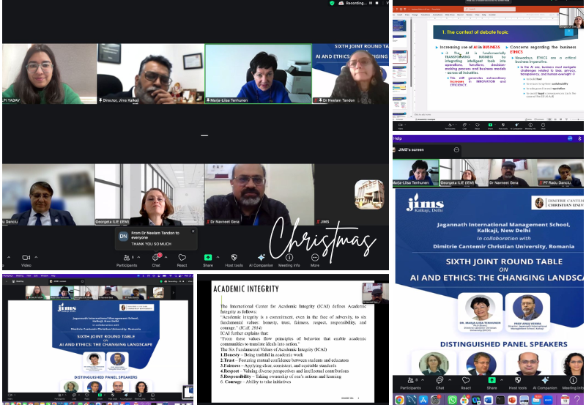This screenshot has height=405, width=586.
Task: Open Host tools shield icon
Action: (234, 258)
